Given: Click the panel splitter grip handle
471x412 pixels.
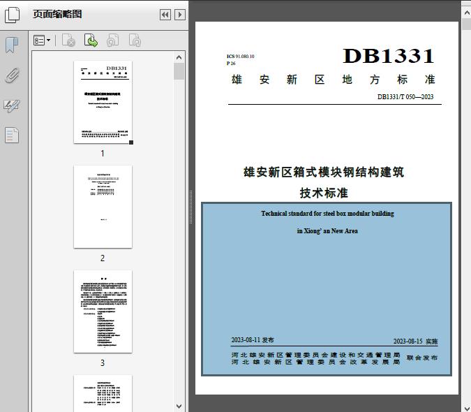Looking at the screenshot, I should [x=190, y=207].
